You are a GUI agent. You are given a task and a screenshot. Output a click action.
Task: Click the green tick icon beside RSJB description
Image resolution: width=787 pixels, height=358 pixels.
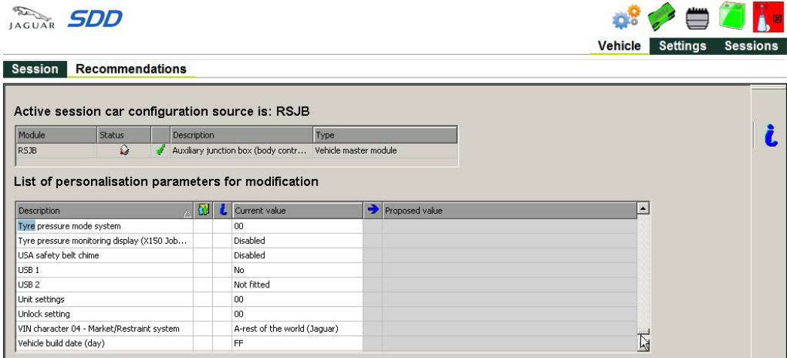tap(160, 150)
